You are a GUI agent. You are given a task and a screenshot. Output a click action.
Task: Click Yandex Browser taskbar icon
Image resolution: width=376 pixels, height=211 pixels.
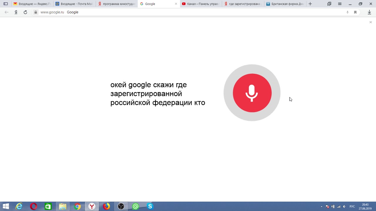point(92,206)
